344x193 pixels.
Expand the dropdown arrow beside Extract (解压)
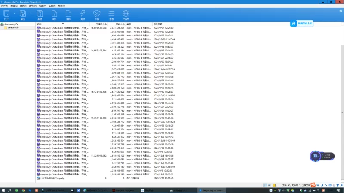click(x=31, y=13)
